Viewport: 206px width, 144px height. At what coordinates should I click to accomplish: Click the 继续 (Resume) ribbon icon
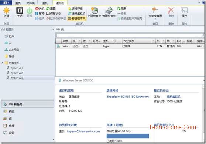(40, 18)
